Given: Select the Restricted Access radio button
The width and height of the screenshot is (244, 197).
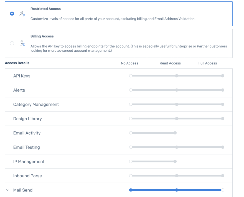Looking at the screenshot, I should coord(12,14).
